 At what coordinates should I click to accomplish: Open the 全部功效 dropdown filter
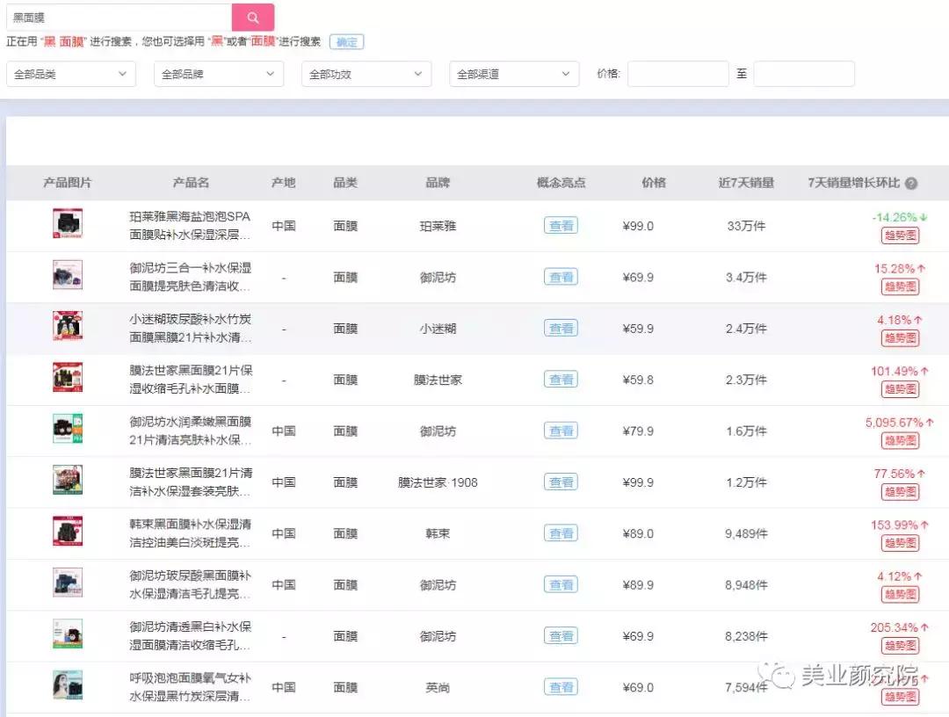click(366, 75)
